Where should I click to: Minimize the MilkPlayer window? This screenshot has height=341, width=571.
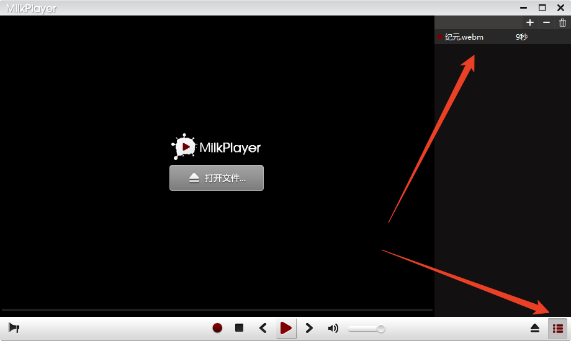(524, 7)
